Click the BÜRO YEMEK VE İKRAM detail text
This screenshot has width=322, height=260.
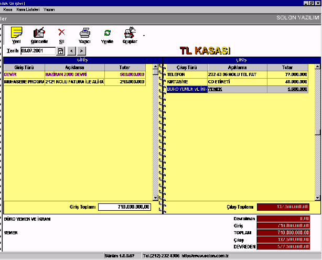pyautogui.click(x=27, y=219)
